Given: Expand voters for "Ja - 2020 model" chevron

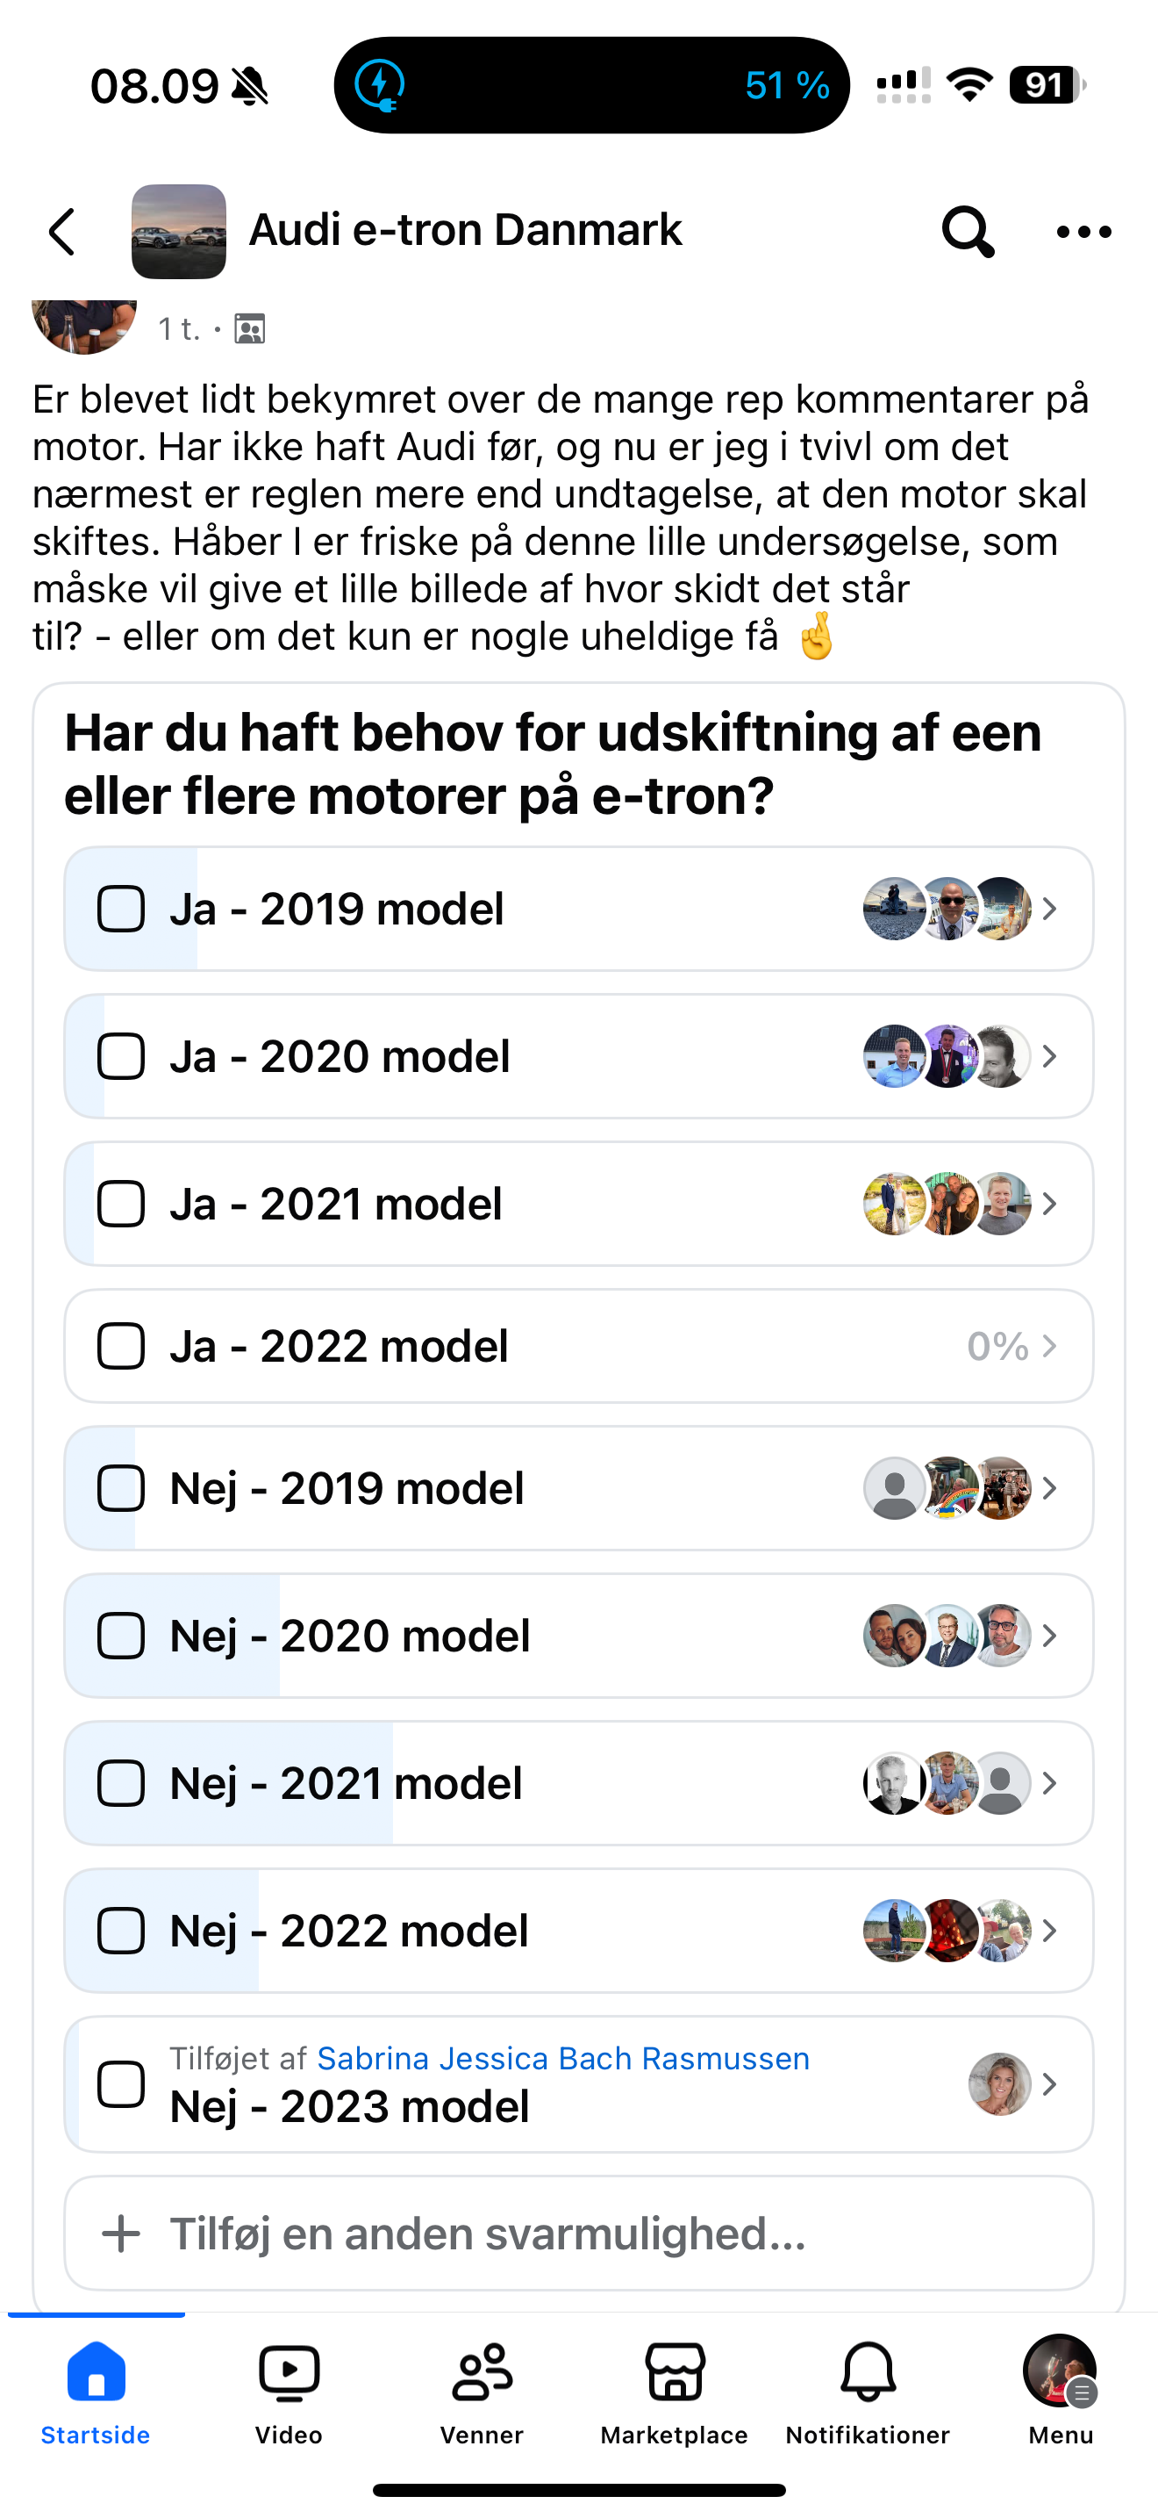Looking at the screenshot, I should point(1049,1057).
